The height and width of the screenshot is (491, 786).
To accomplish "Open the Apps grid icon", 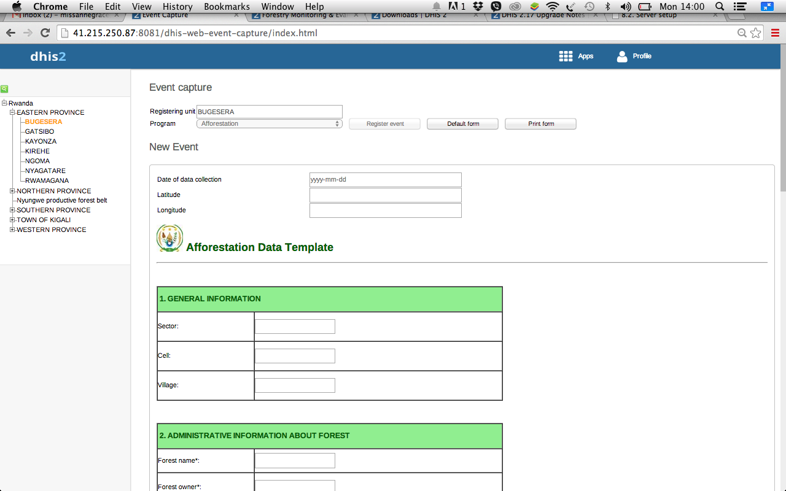I will tap(566, 56).
